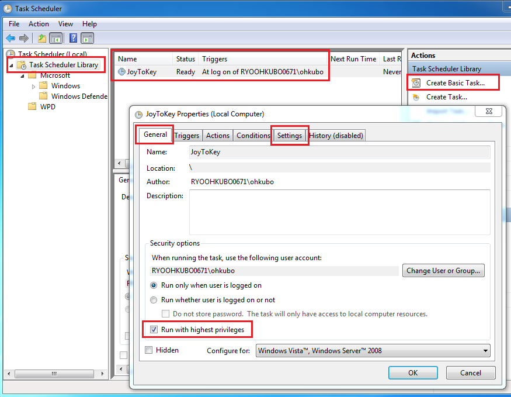
Task: Open the File menu
Action: 14,24
